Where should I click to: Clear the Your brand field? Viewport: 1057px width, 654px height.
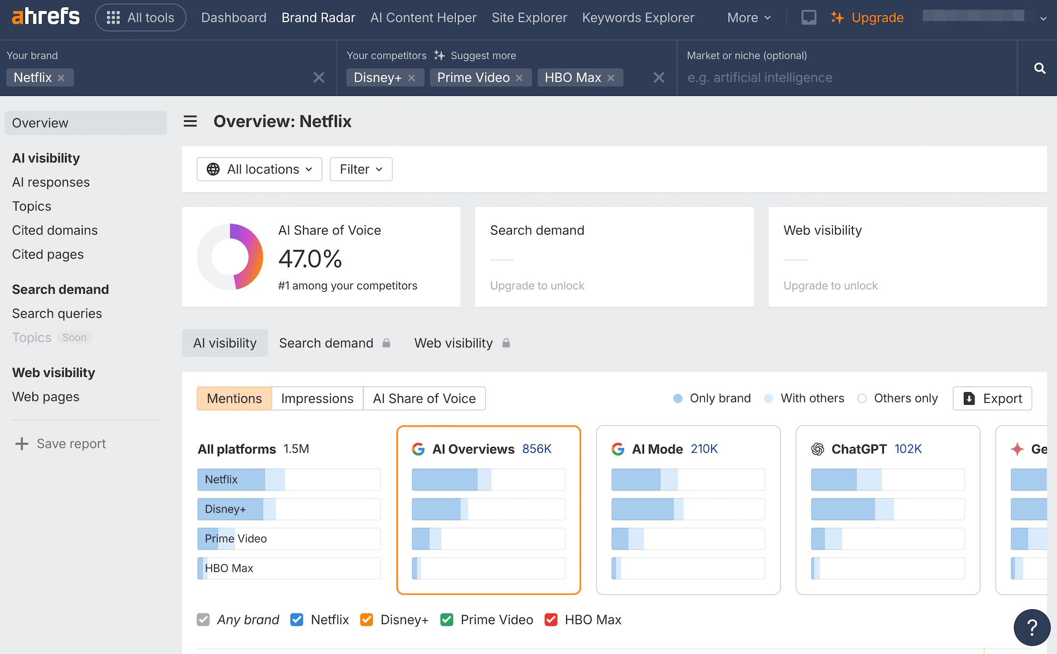pyautogui.click(x=319, y=77)
